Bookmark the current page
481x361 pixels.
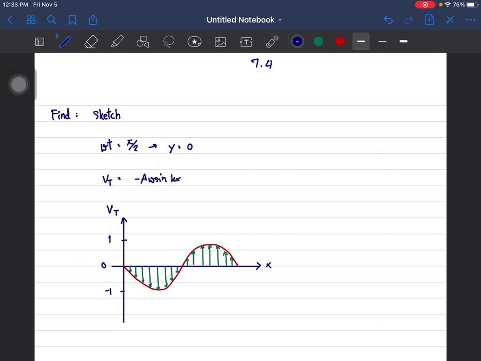pos(72,20)
